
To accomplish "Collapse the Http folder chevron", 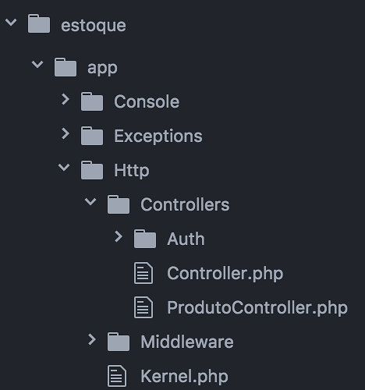I will (x=64, y=167).
